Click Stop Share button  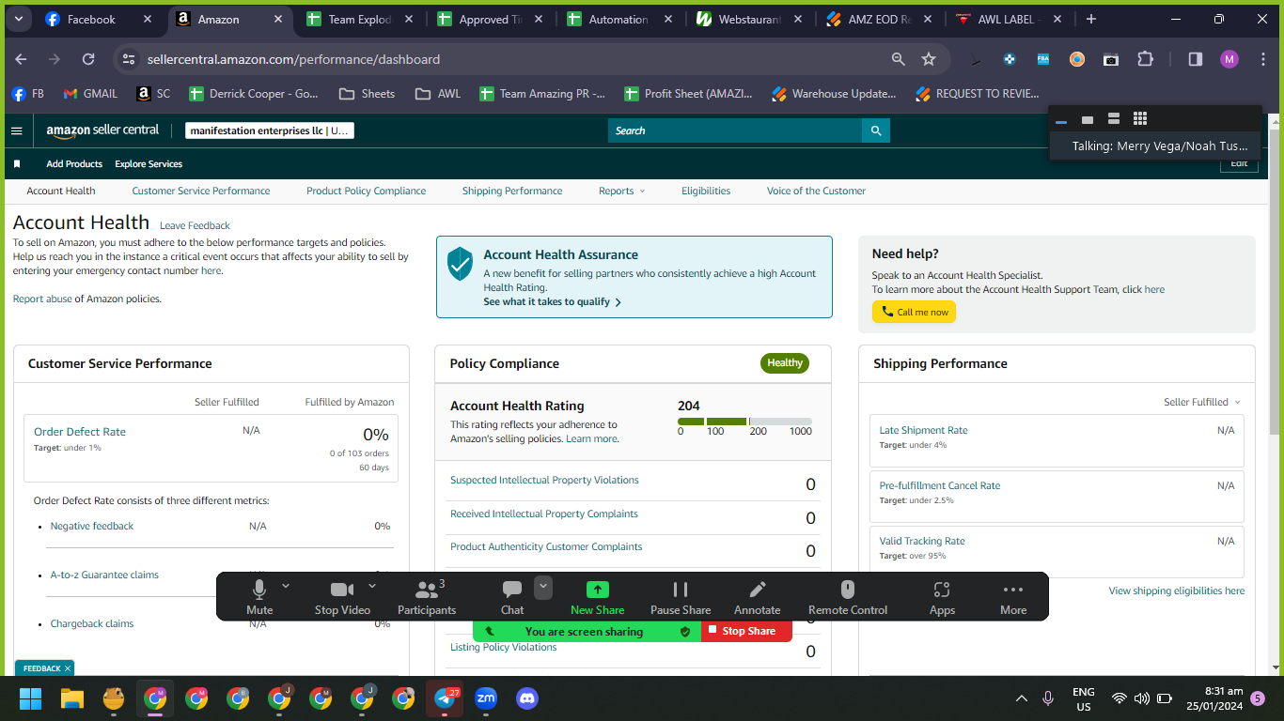[746, 631]
